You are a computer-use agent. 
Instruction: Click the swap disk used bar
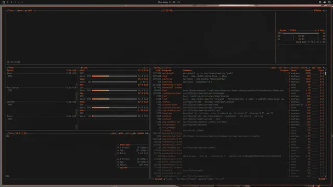pyautogui.click(x=114, y=82)
